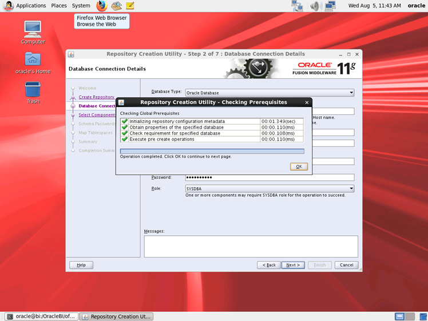
Task: Click the Messages text area
Action: 251,247
